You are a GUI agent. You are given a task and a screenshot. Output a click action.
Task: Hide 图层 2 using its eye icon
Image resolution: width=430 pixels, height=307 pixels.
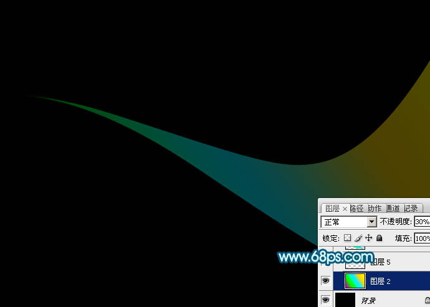coord(325,281)
